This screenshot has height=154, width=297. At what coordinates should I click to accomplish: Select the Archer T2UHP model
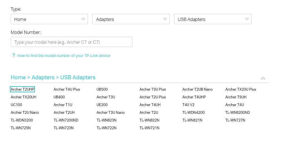pos(22,89)
